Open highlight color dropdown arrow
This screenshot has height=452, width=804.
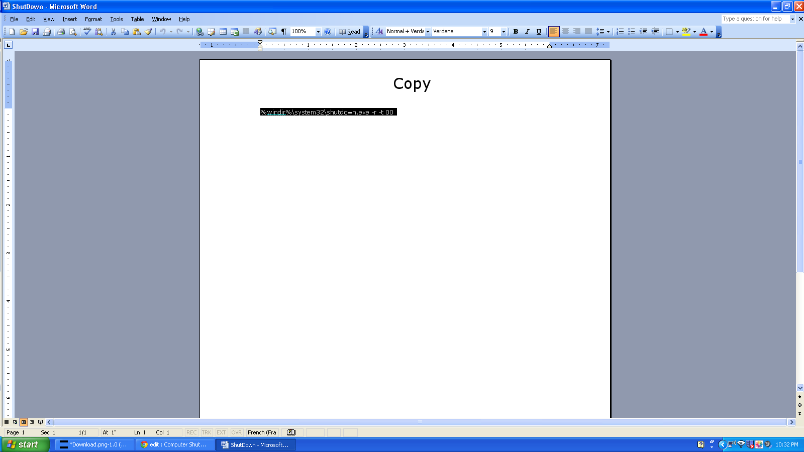(x=694, y=32)
